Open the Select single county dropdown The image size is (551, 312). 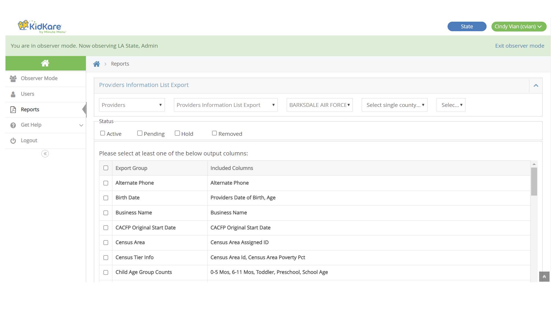[x=394, y=105]
